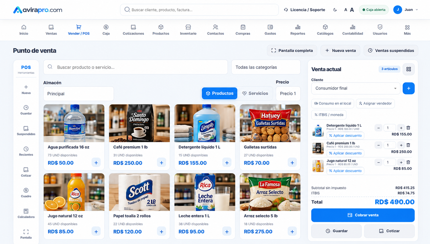This screenshot has width=430, height=244.
Task: Add Arroz selecto 5 lb
Action: pyautogui.click(x=292, y=231)
